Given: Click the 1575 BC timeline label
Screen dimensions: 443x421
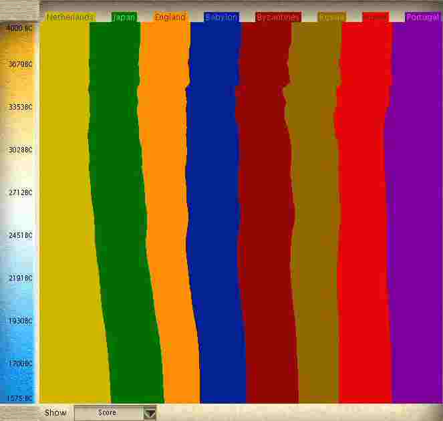Looking at the screenshot, I should (x=19, y=399).
